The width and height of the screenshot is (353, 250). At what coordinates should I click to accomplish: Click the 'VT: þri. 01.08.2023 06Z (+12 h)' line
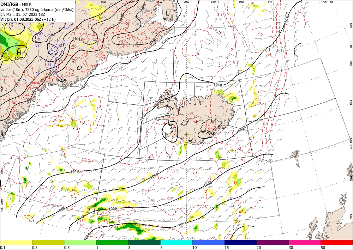tap(28, 19)
